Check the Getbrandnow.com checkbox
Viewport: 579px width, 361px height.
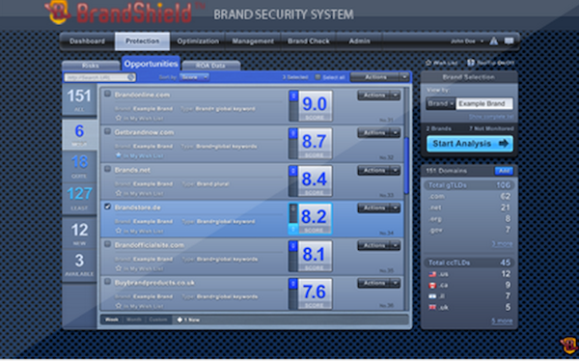point(107,131)
